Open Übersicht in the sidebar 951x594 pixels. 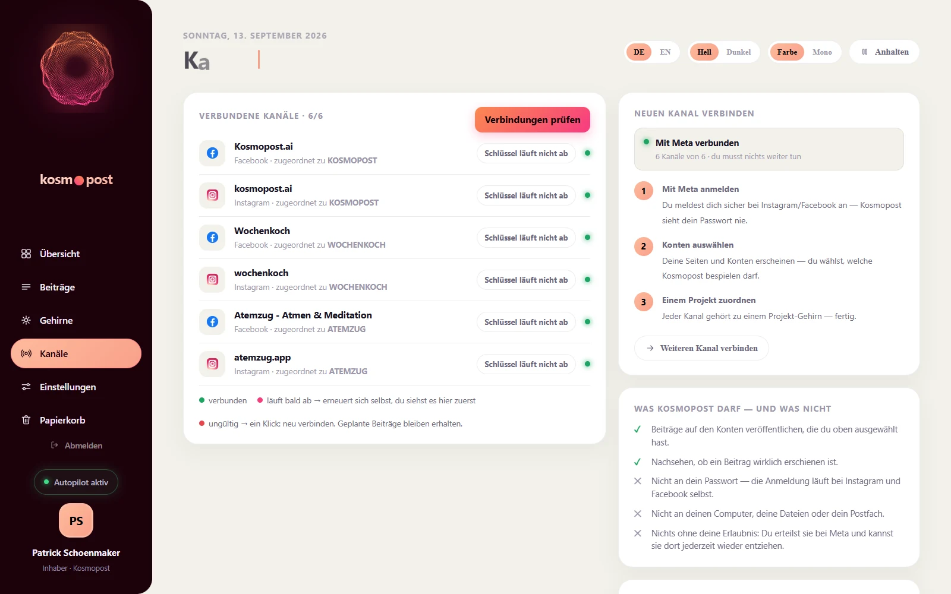pos(76,254)
